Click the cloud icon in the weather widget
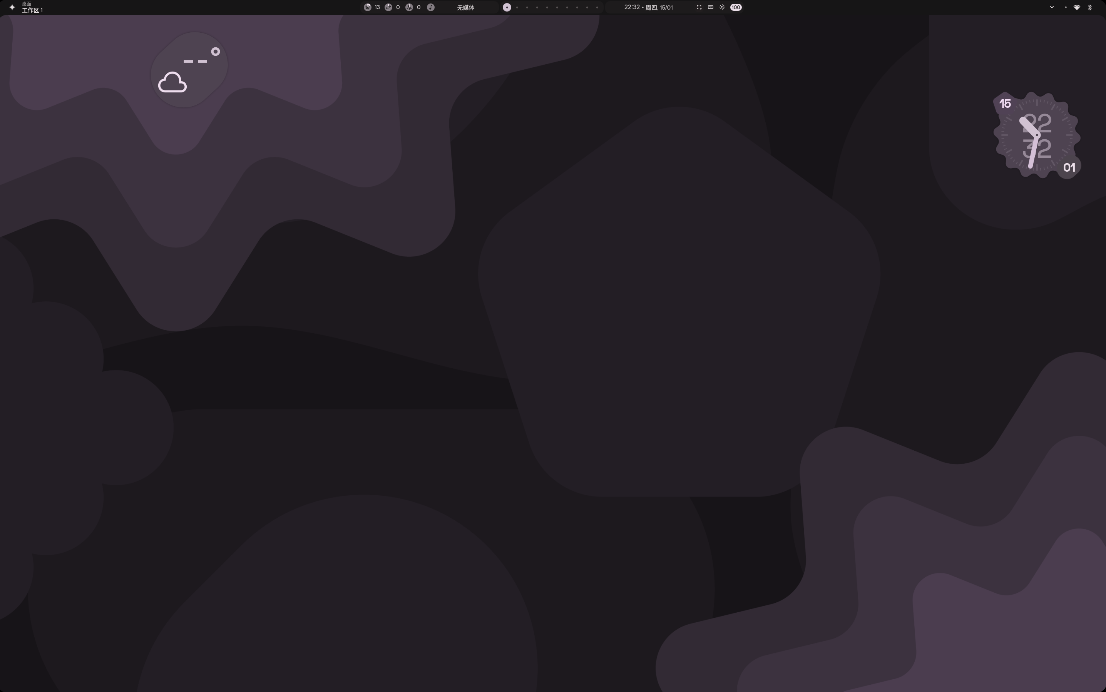 [172, 82]
